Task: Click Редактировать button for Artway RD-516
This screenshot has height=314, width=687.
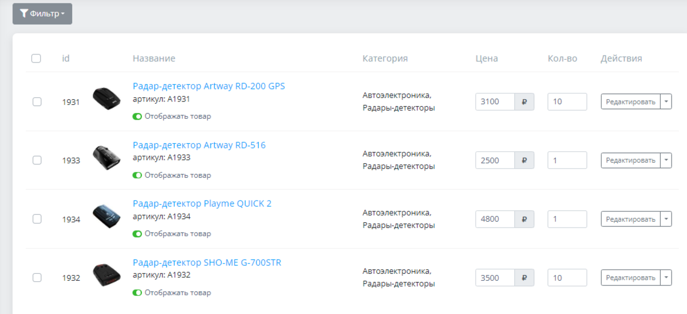Action: click(x=630, y=160)
